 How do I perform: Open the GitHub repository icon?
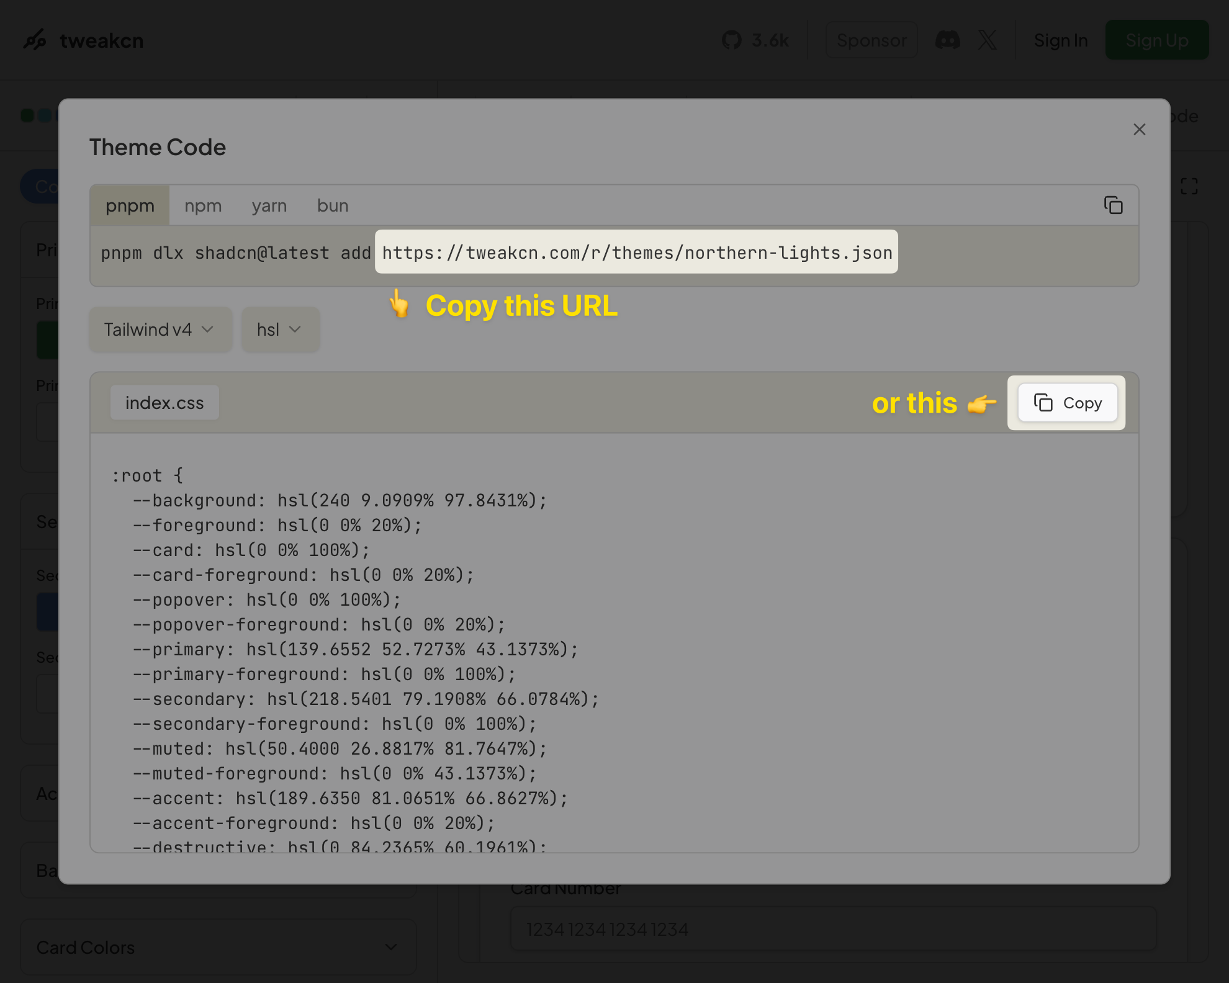point(732,40)
